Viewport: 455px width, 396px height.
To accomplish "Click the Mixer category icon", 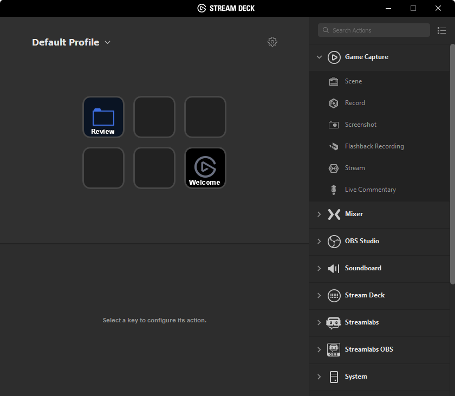I will [334, 215].
